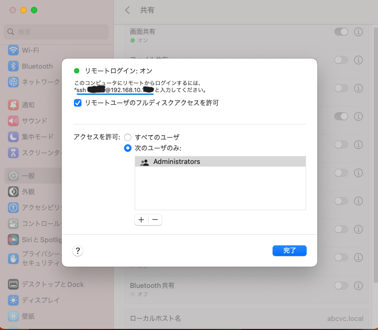Click the プライバシーとセキュリティ hand icon
This screenshot has width=378, height=330.
point(13,259)
